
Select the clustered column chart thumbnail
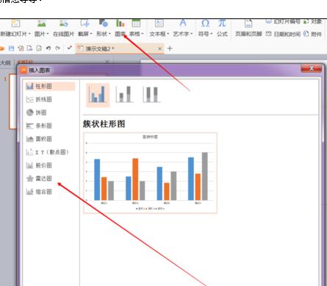[98, 95]
